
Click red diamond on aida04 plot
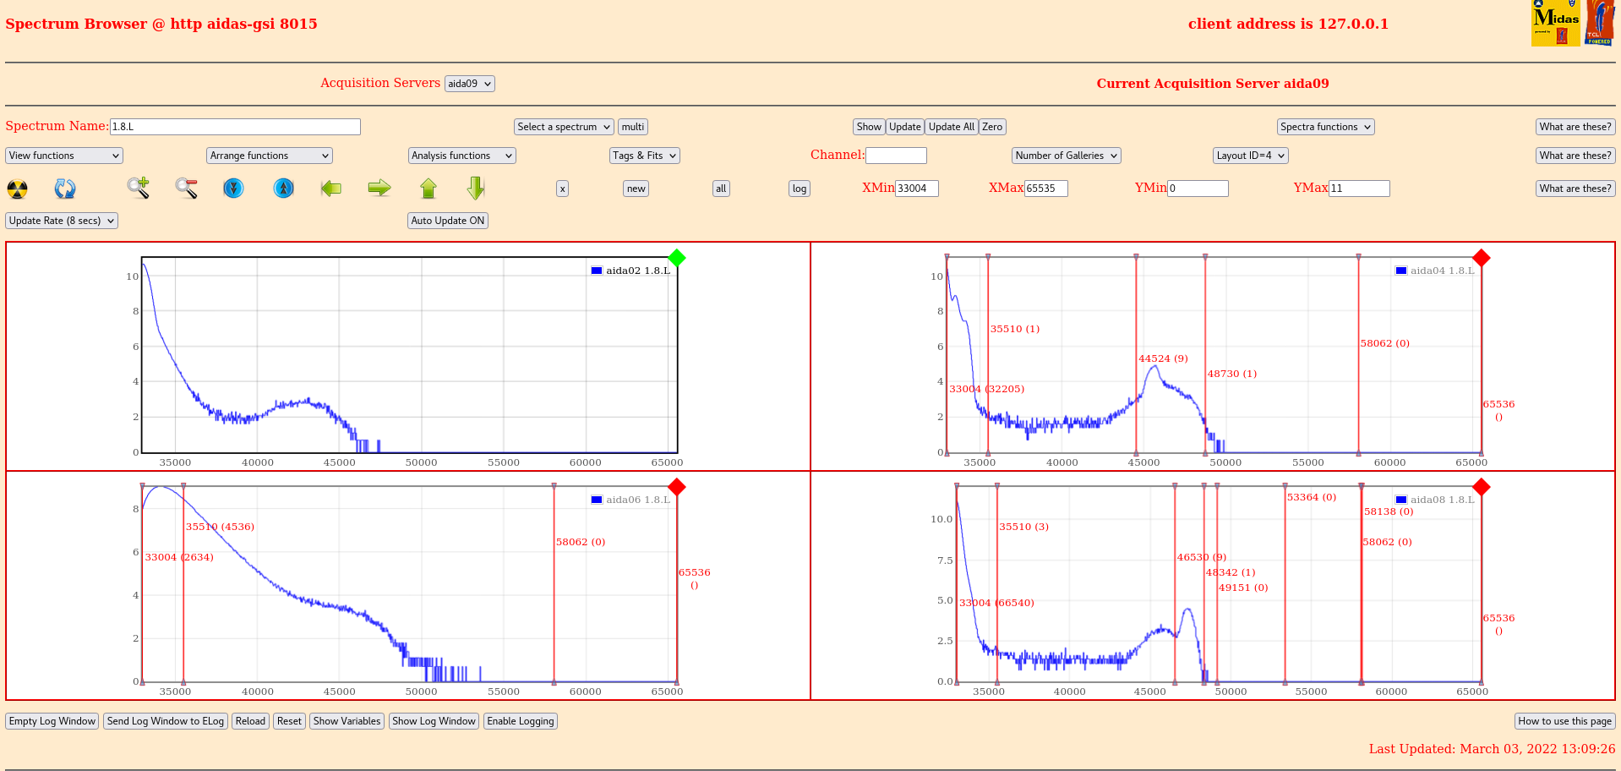pyautogui.click(x=1481, y=258)
